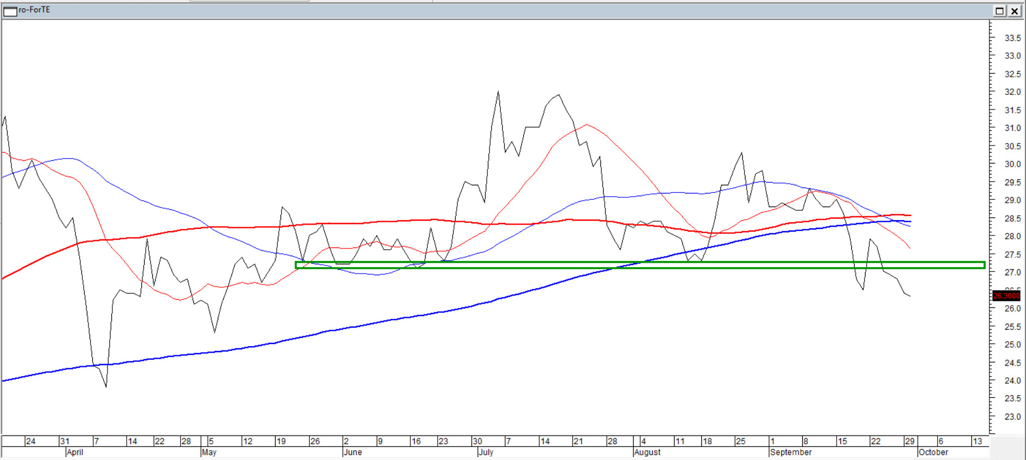1026x460 pixels.
Task: Click the 32.0 value on the price axis
Action: pos(1012,92)
